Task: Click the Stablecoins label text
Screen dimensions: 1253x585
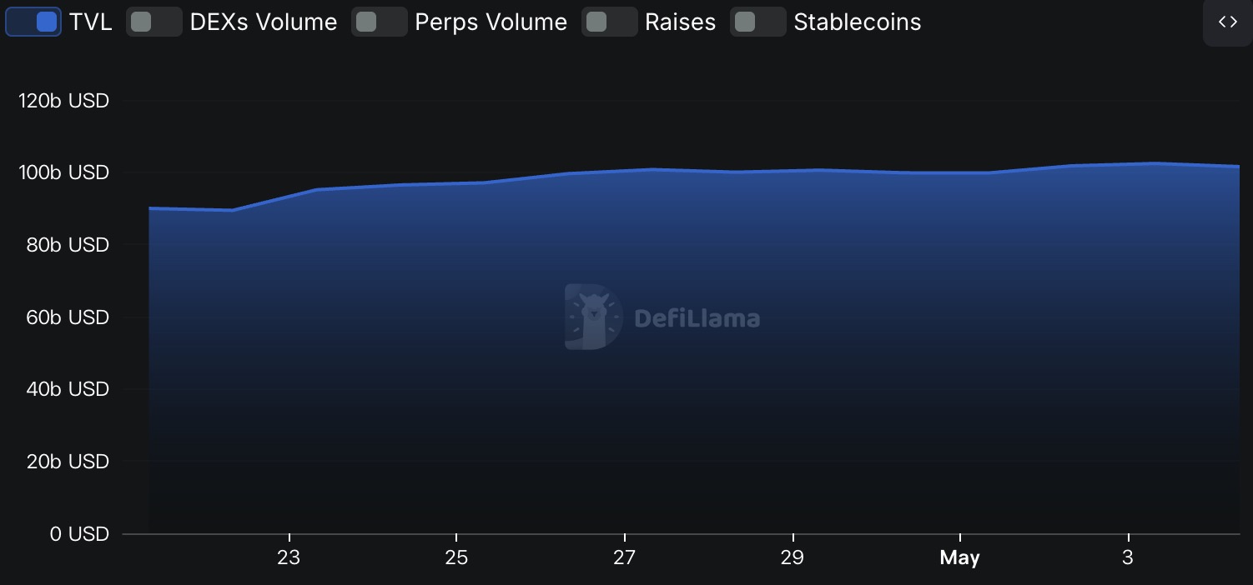Action: (x=858, y=22)
